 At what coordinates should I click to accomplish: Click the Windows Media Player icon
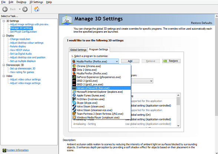74,117
